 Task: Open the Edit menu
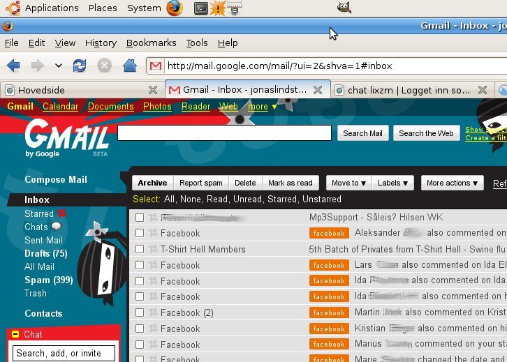point(36,43)
